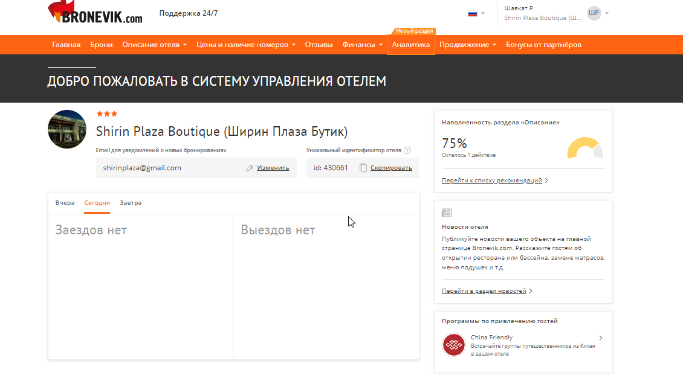Click the shirinplaza@gmail.com email field
Image resolution: width=683 pixels, height=378 pixels.
(196, 168)
